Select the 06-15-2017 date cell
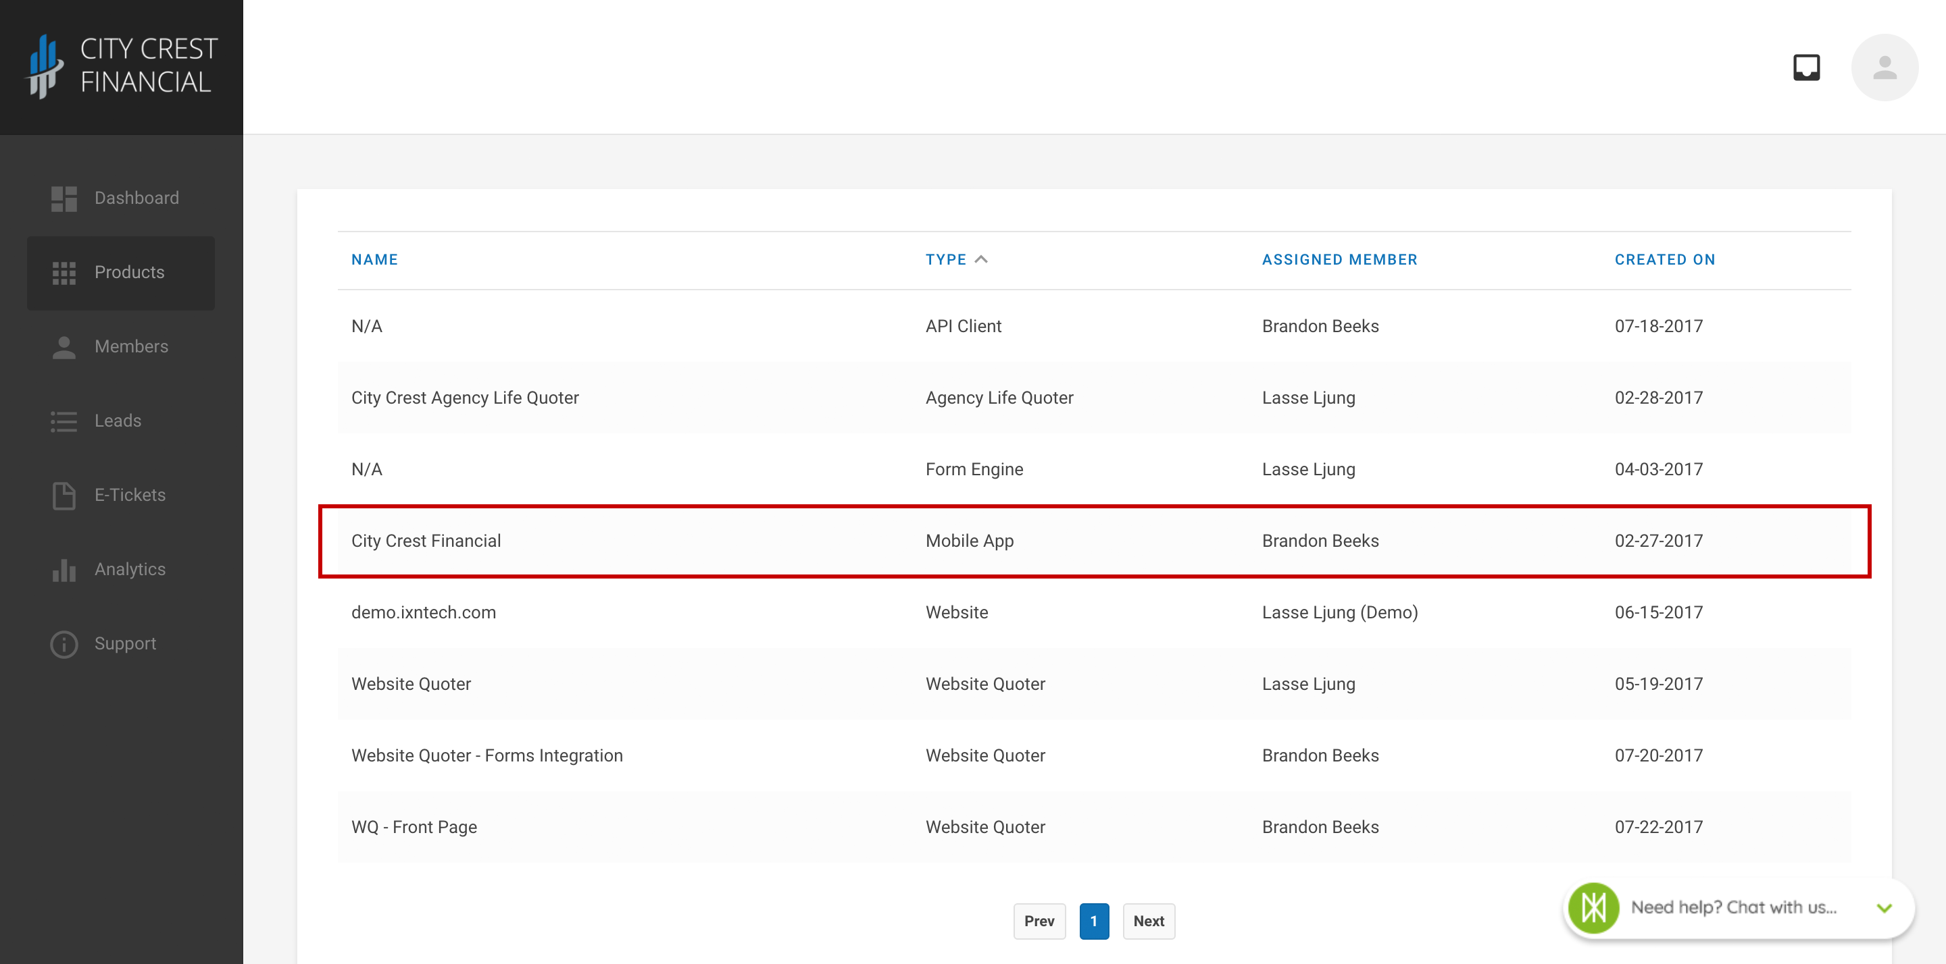 coord(1658,612)
